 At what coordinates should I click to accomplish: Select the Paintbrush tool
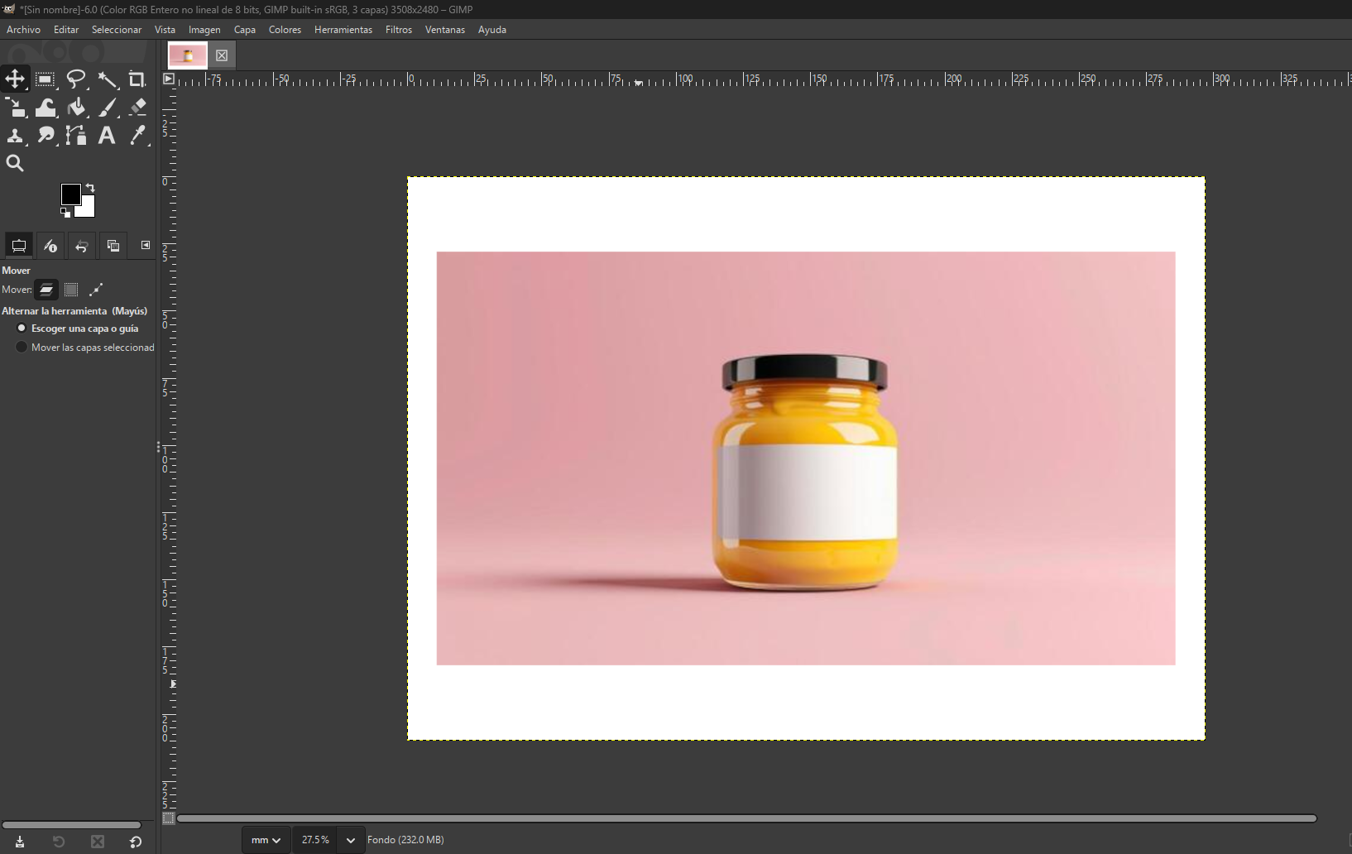[x=108, y=108]
